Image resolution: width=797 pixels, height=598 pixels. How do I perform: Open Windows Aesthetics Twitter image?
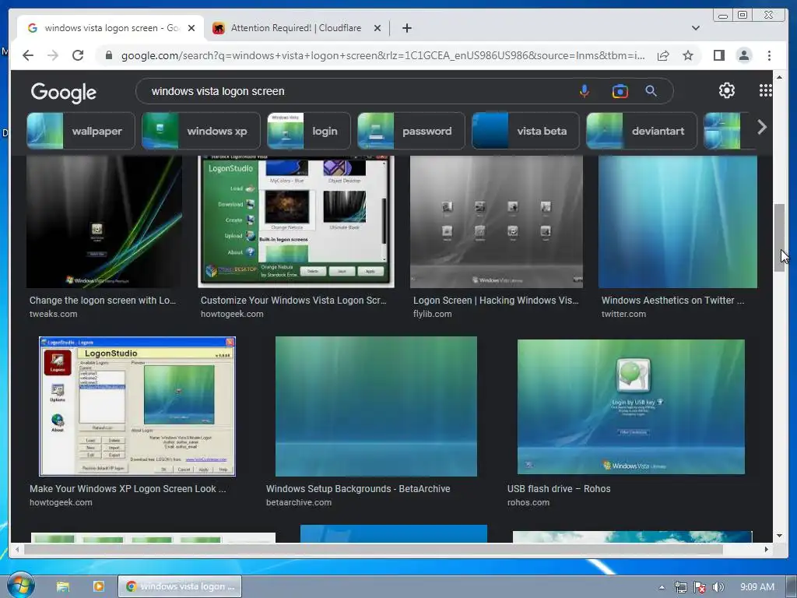click(x=678, y=222)
